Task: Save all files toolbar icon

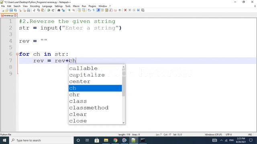Action: pyautogui.click(x=15, y=10)
